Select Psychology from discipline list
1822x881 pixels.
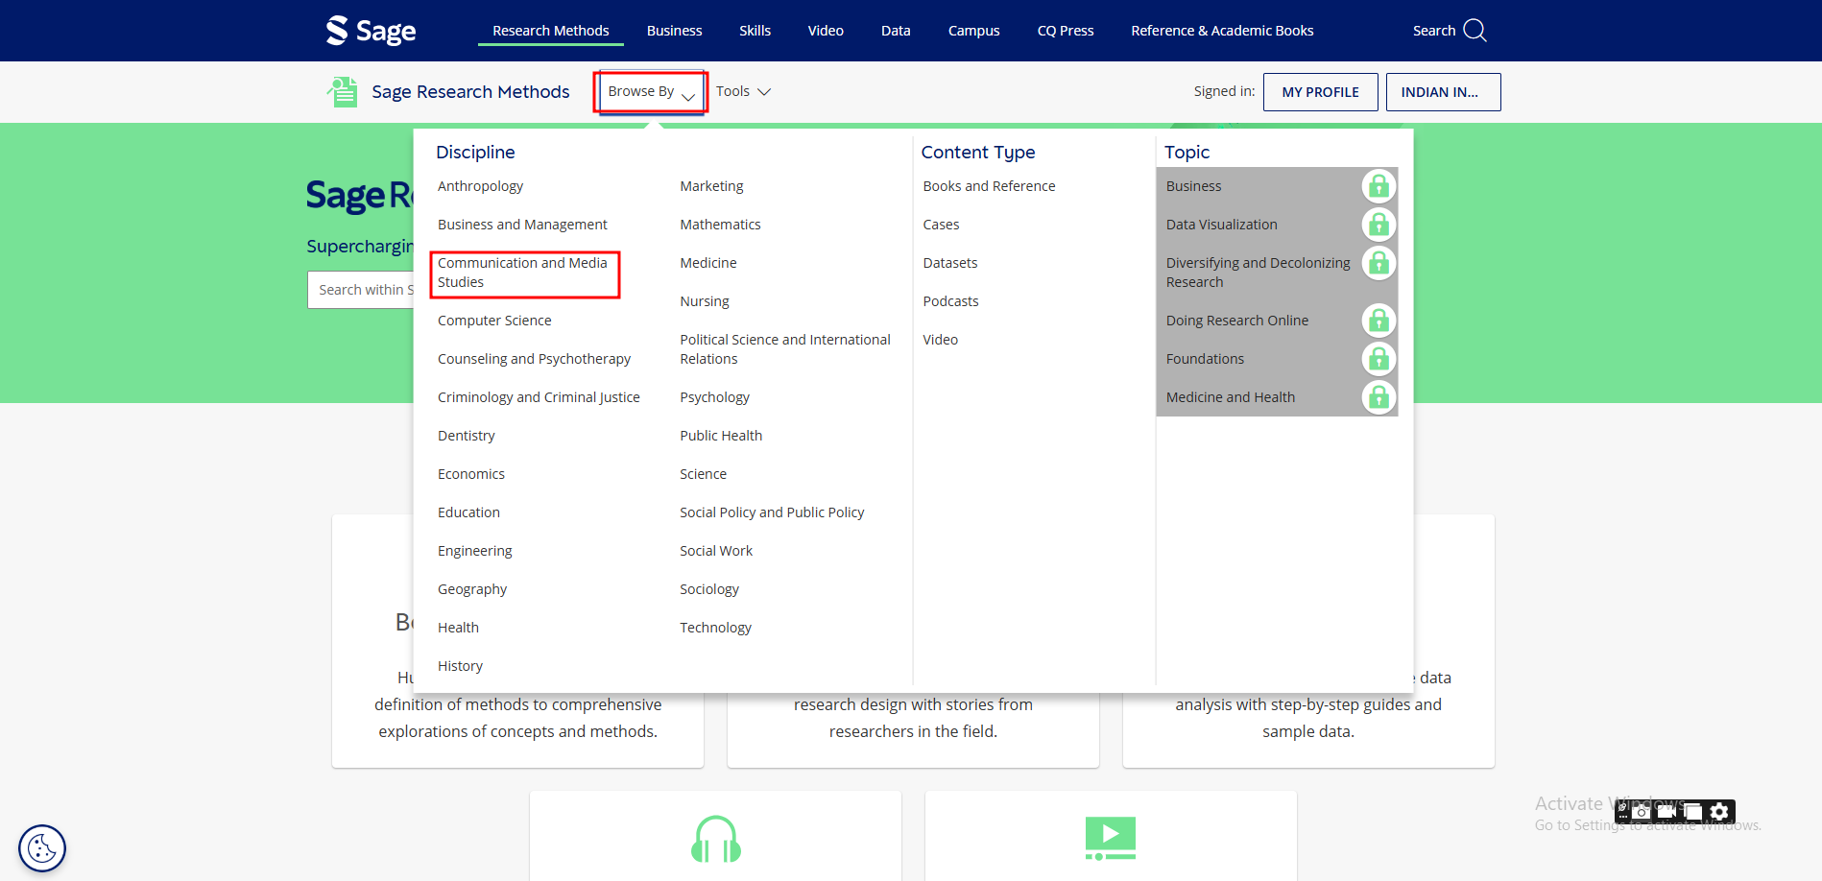714,397
